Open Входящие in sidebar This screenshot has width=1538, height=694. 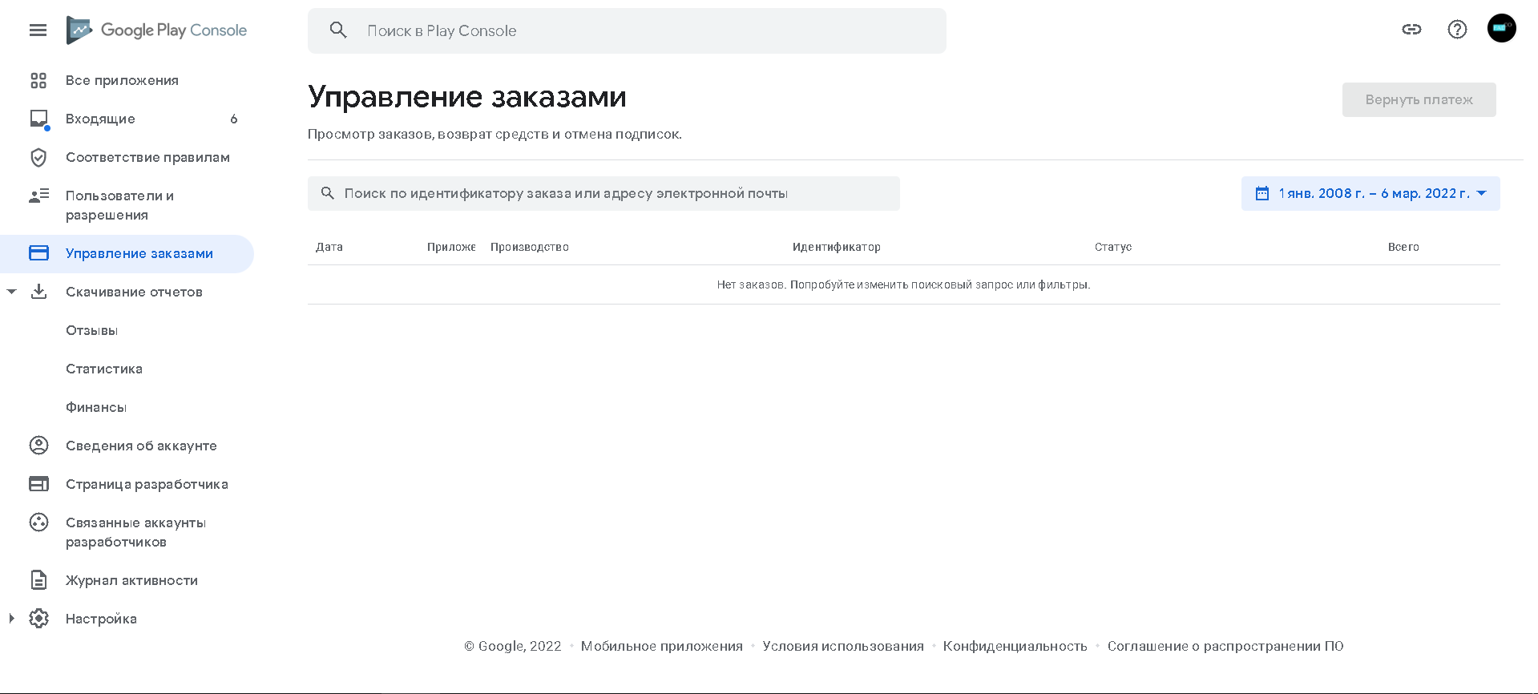pyautogui.click(x=100, y=119)
